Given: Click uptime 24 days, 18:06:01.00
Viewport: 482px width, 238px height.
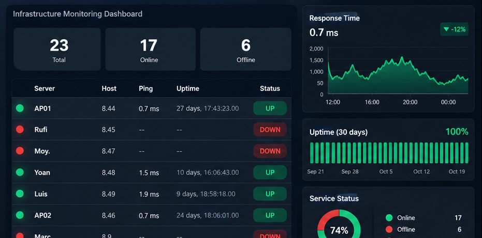Looking at the screenshot, I should pos(208,215).
